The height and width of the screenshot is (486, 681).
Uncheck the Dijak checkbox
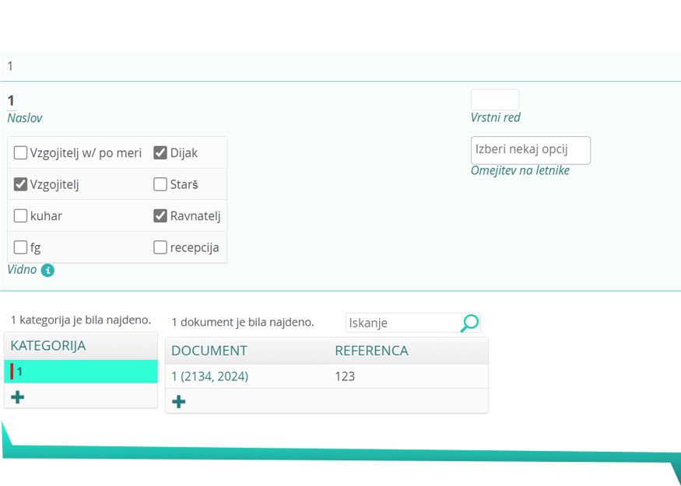pyautogui.click(x=160, y=153)
